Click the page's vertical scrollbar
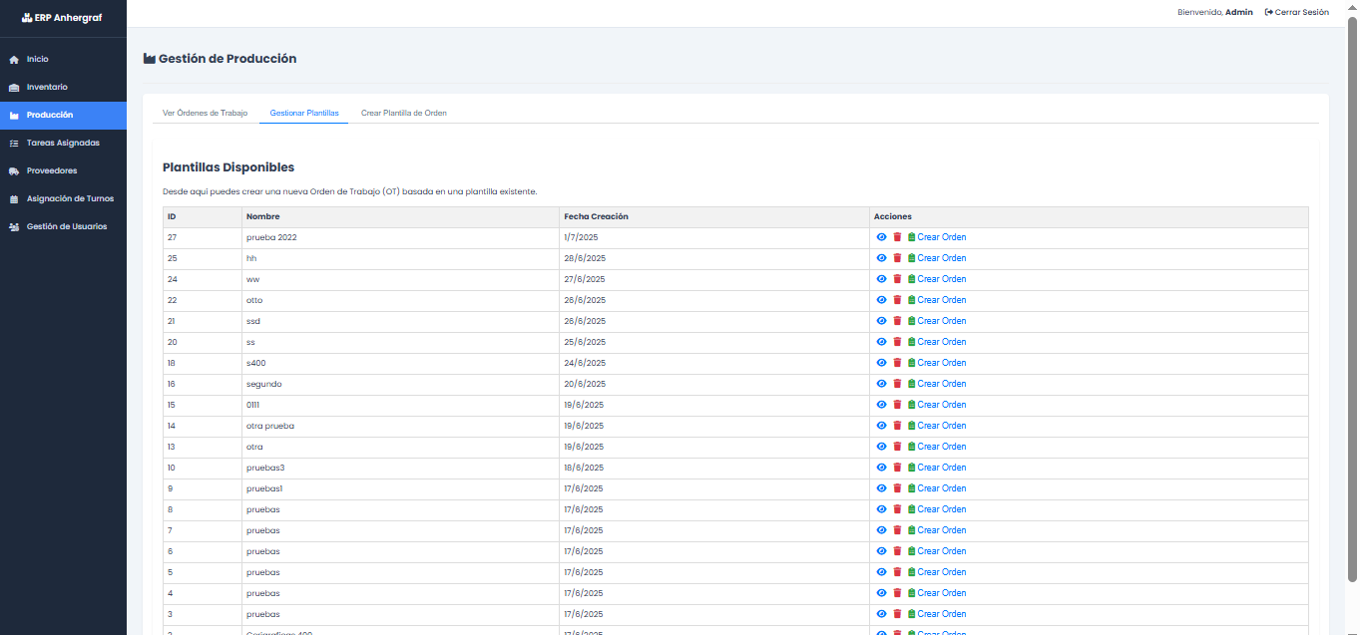The height and width of the screenshot is (635, 1360). pyautogui.click(x=1352, y=299)
